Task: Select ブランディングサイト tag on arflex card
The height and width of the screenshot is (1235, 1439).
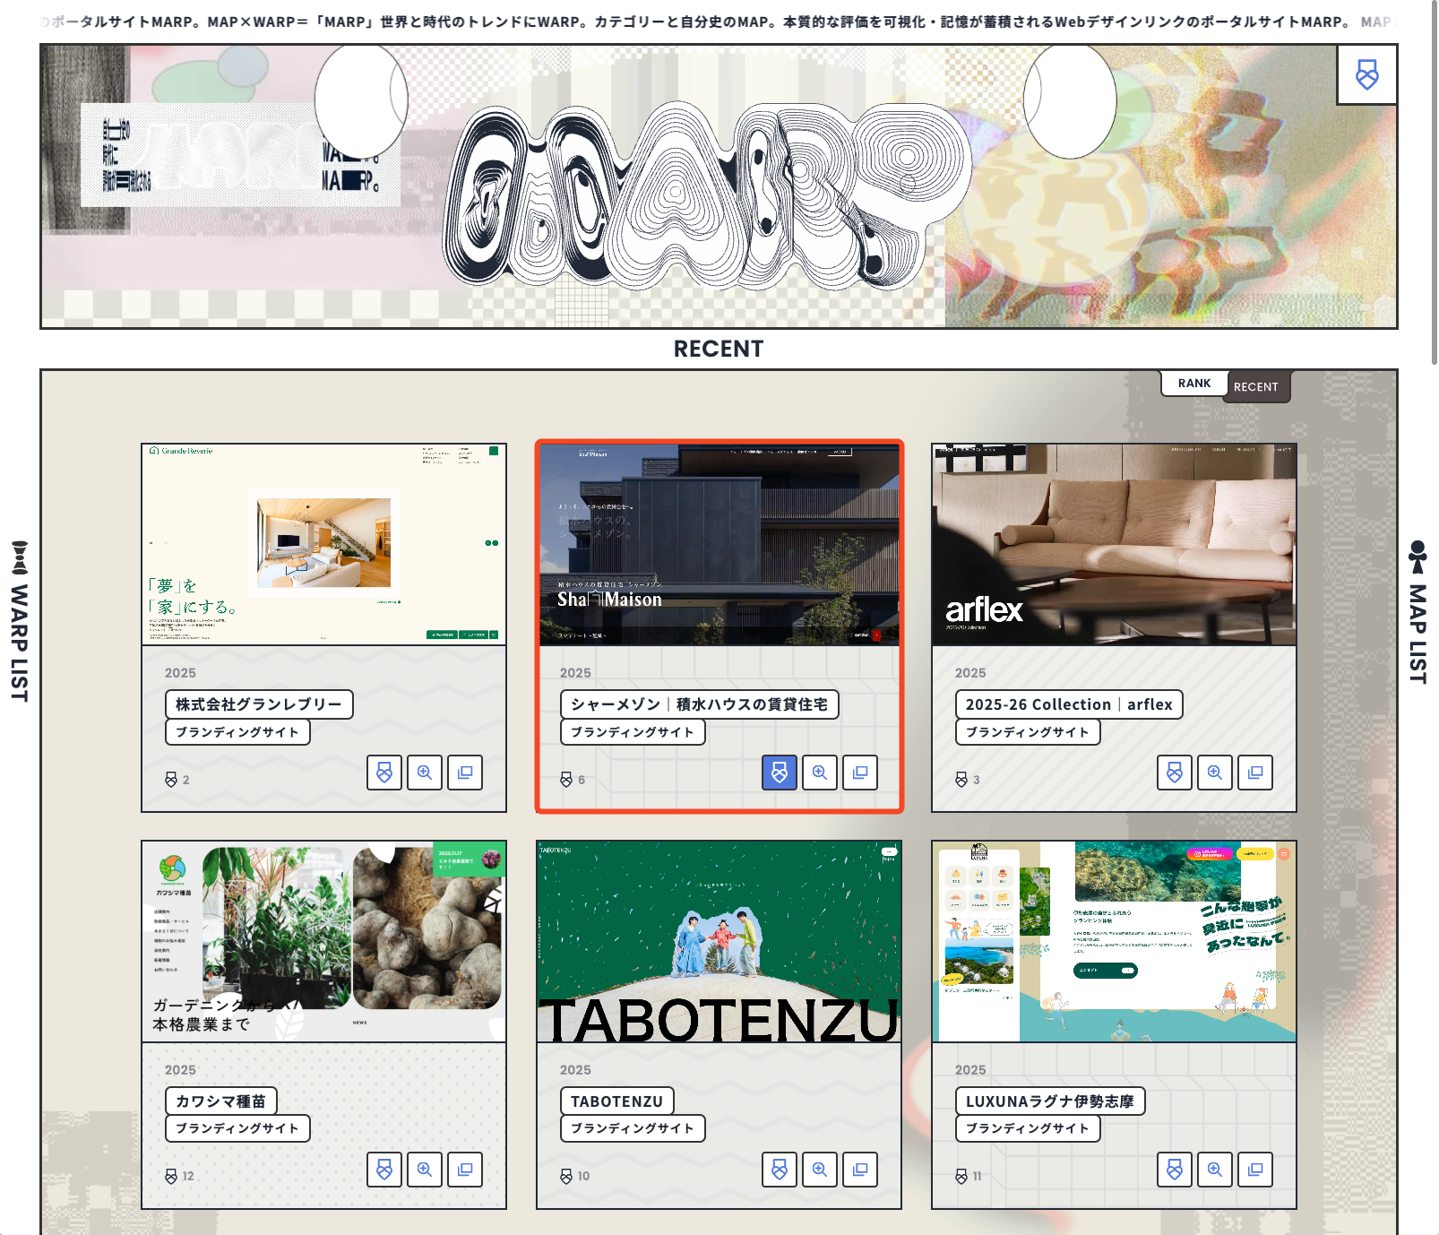Action: pyautogui.click(x=1028, y=732)
